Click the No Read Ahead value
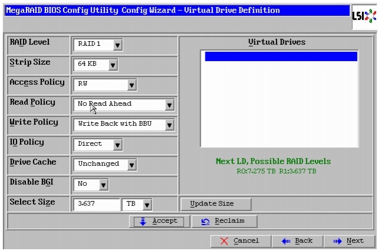The width and height of the screenshot is (382, 251). tap(105, 103)
